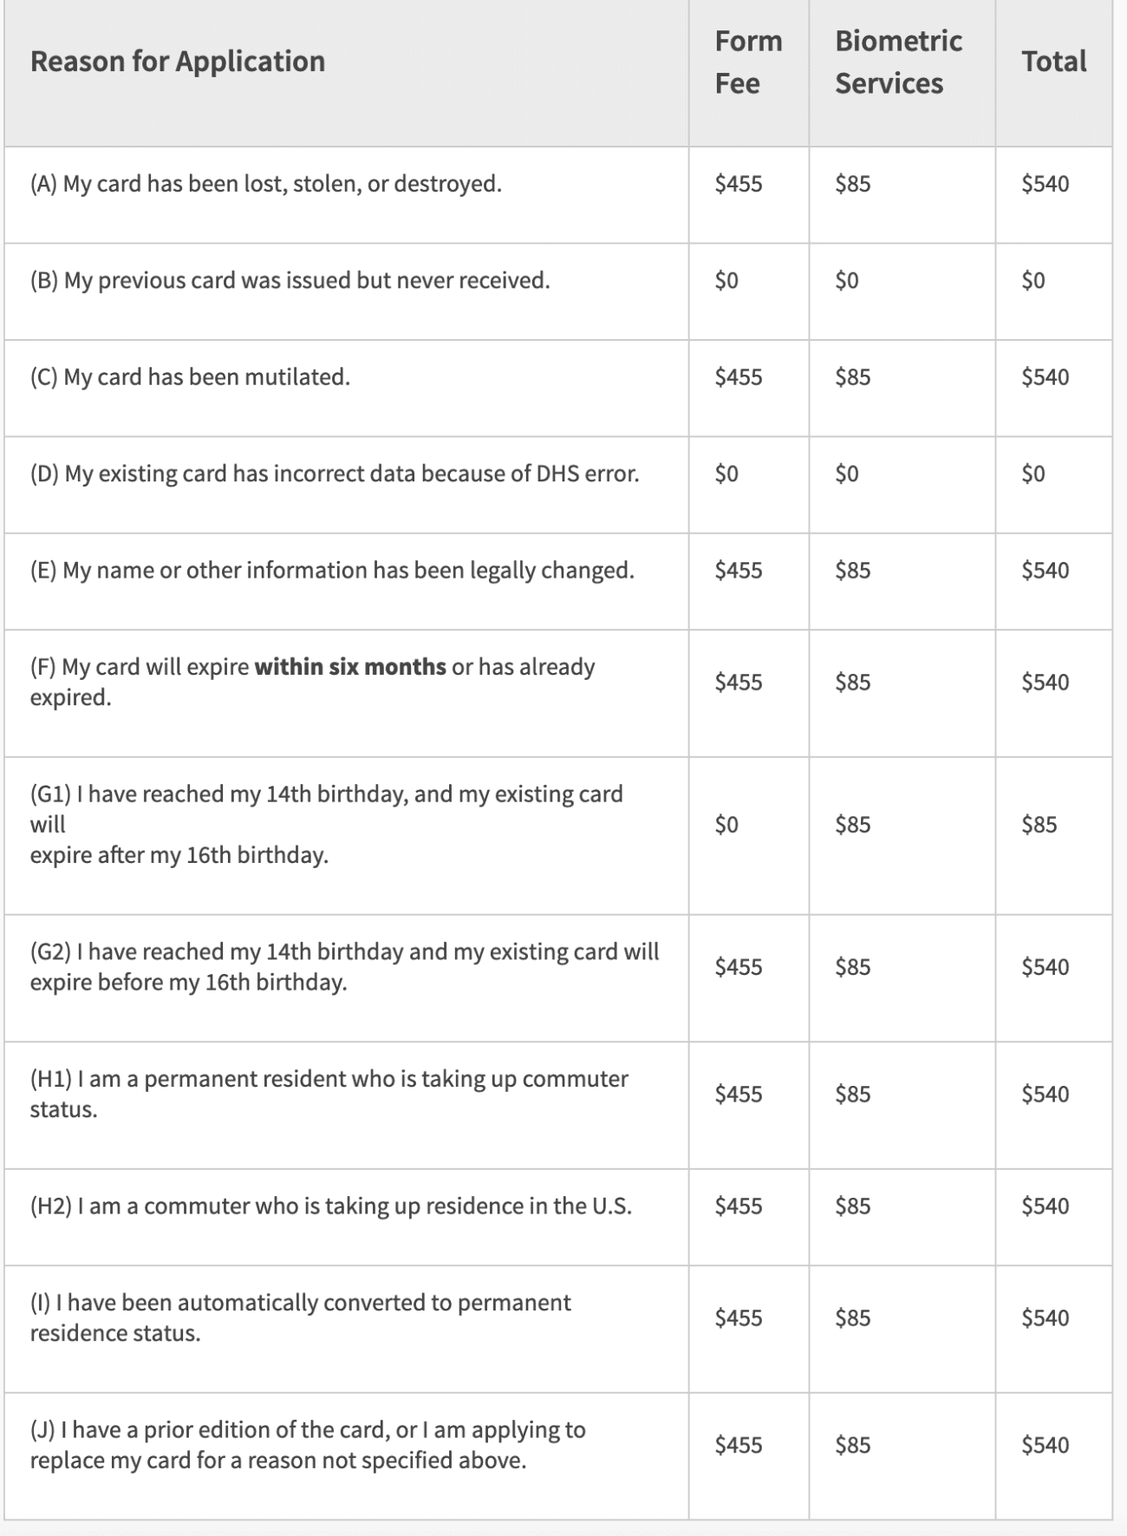Screen dimensions: 1127x1536
Task: Click the $540 total for row A
Action: click(1045, 184)
